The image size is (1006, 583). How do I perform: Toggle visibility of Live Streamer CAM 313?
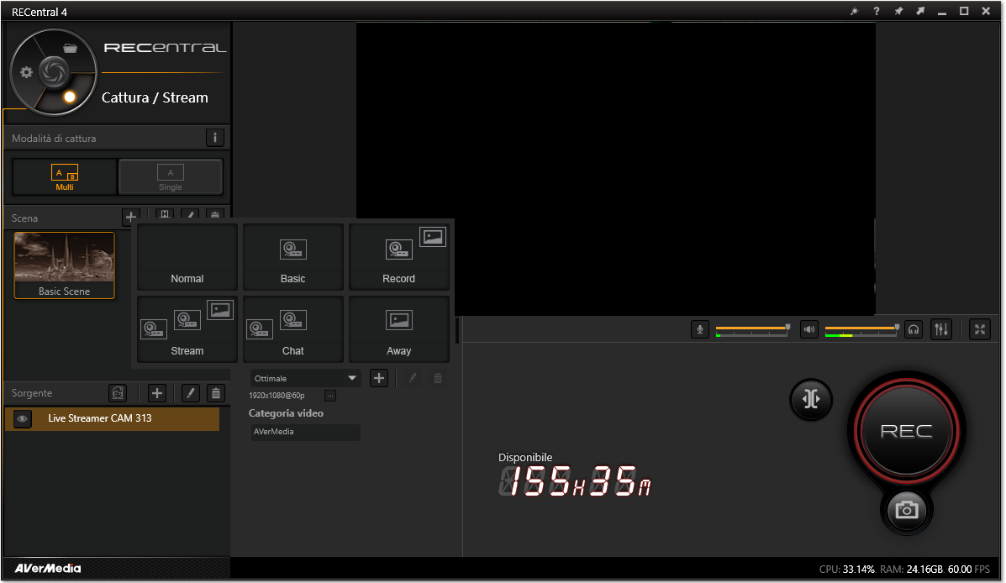[x=23, y=419]
